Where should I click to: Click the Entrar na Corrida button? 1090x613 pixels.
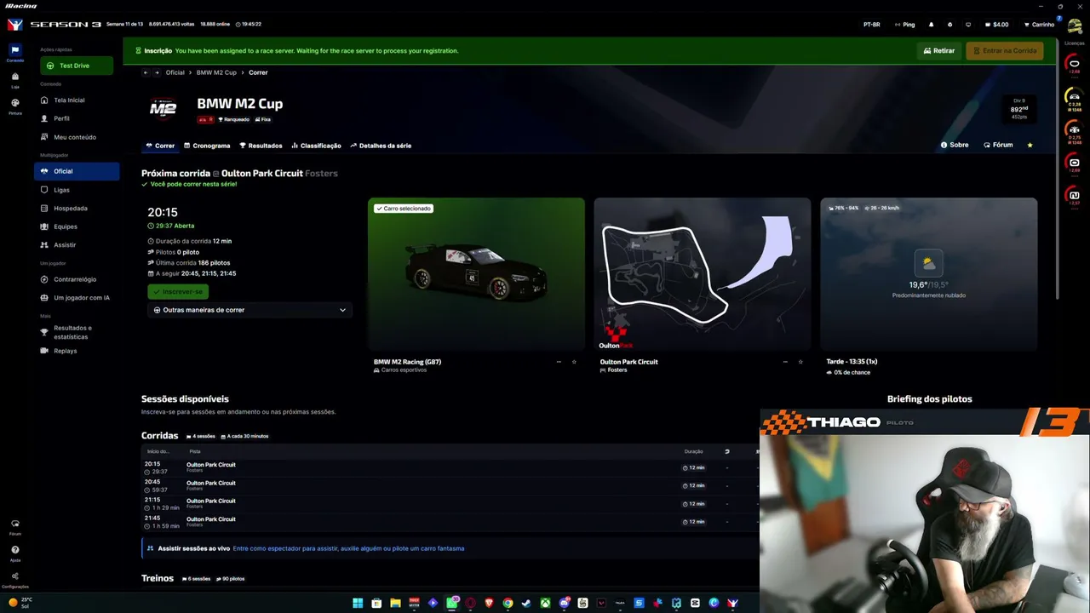pyautogui.click(x=1005, y=50)
